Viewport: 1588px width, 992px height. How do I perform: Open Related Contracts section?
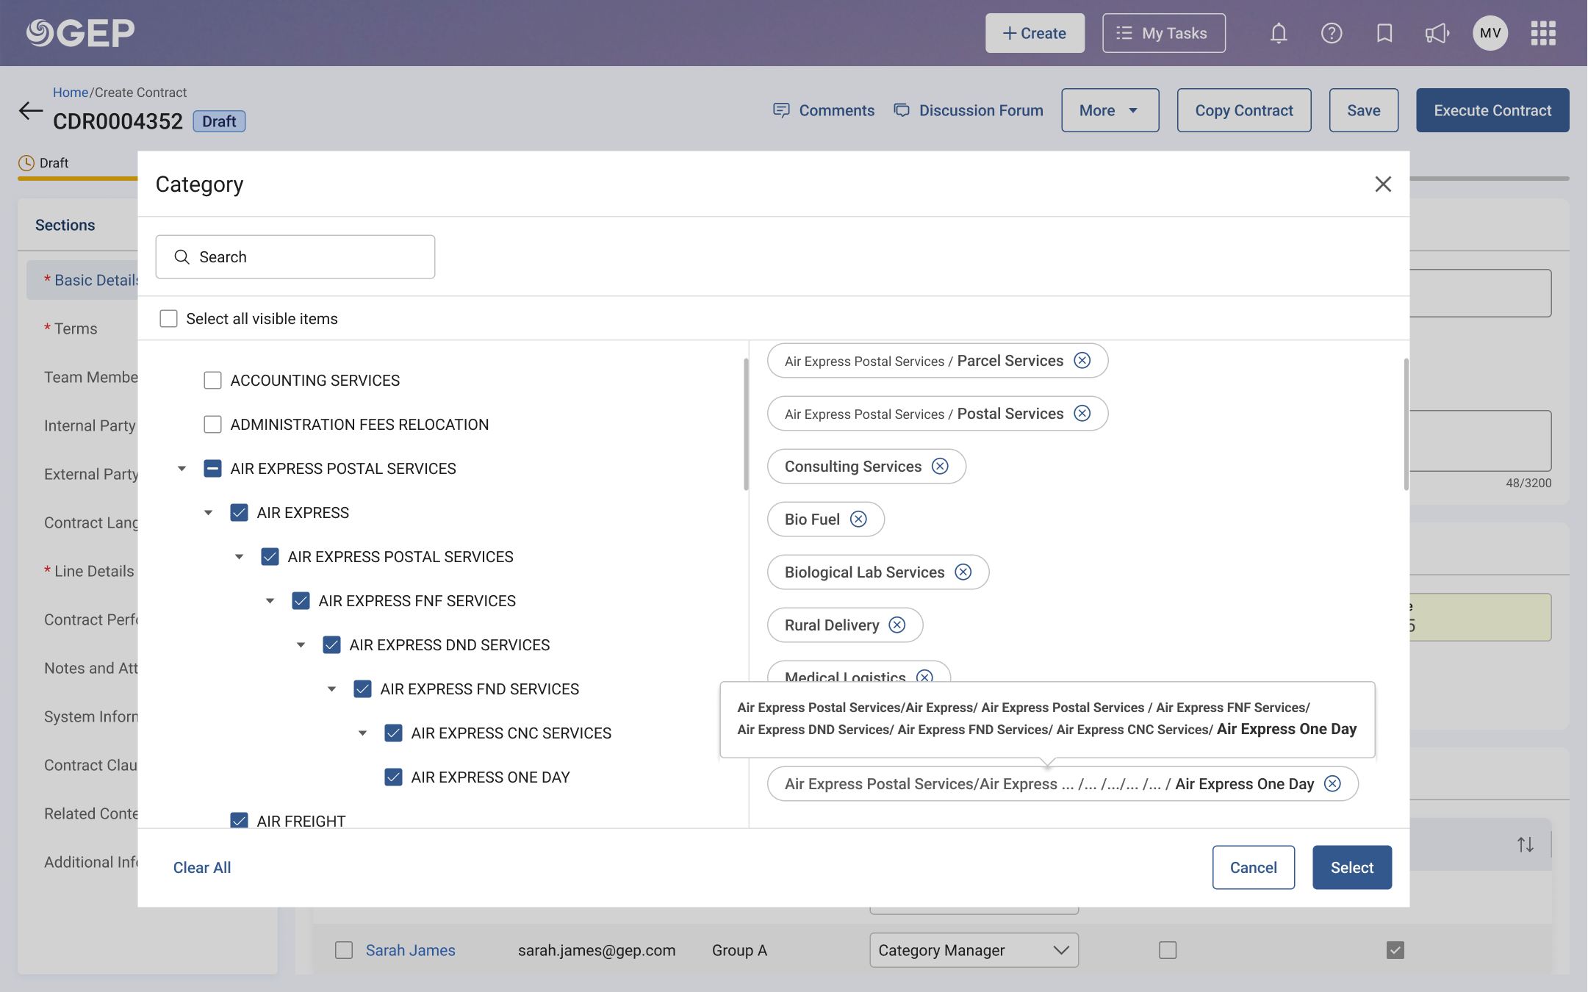tap(90, 813)
